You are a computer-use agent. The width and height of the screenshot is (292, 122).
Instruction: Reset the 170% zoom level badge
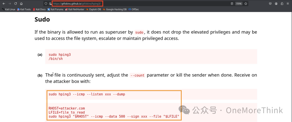239,4
